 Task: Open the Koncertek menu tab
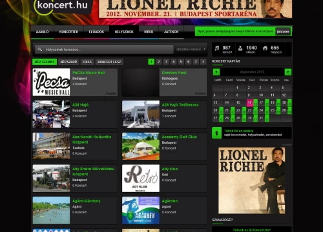(x=68, y=32)
